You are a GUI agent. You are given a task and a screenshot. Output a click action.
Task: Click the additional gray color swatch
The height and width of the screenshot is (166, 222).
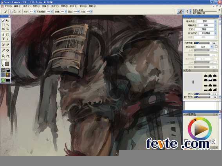point(7,64)
